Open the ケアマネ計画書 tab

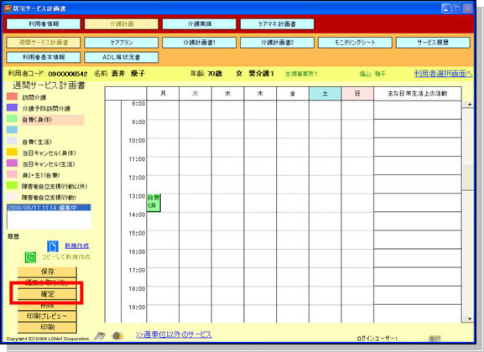coord(277,24)
